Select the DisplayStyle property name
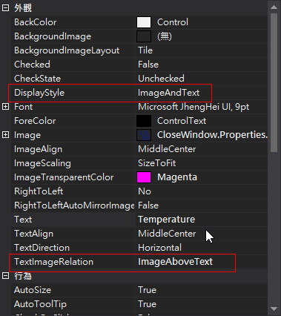 [x=39, y=93]
